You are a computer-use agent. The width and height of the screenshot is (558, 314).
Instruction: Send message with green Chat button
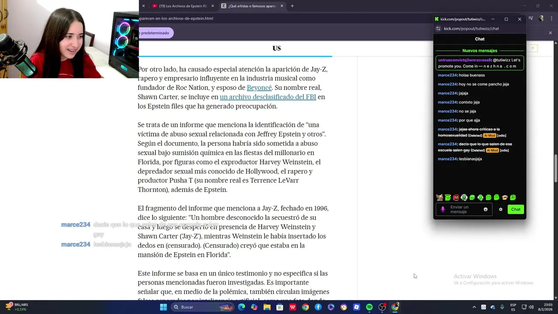click(x=516, y=209)
